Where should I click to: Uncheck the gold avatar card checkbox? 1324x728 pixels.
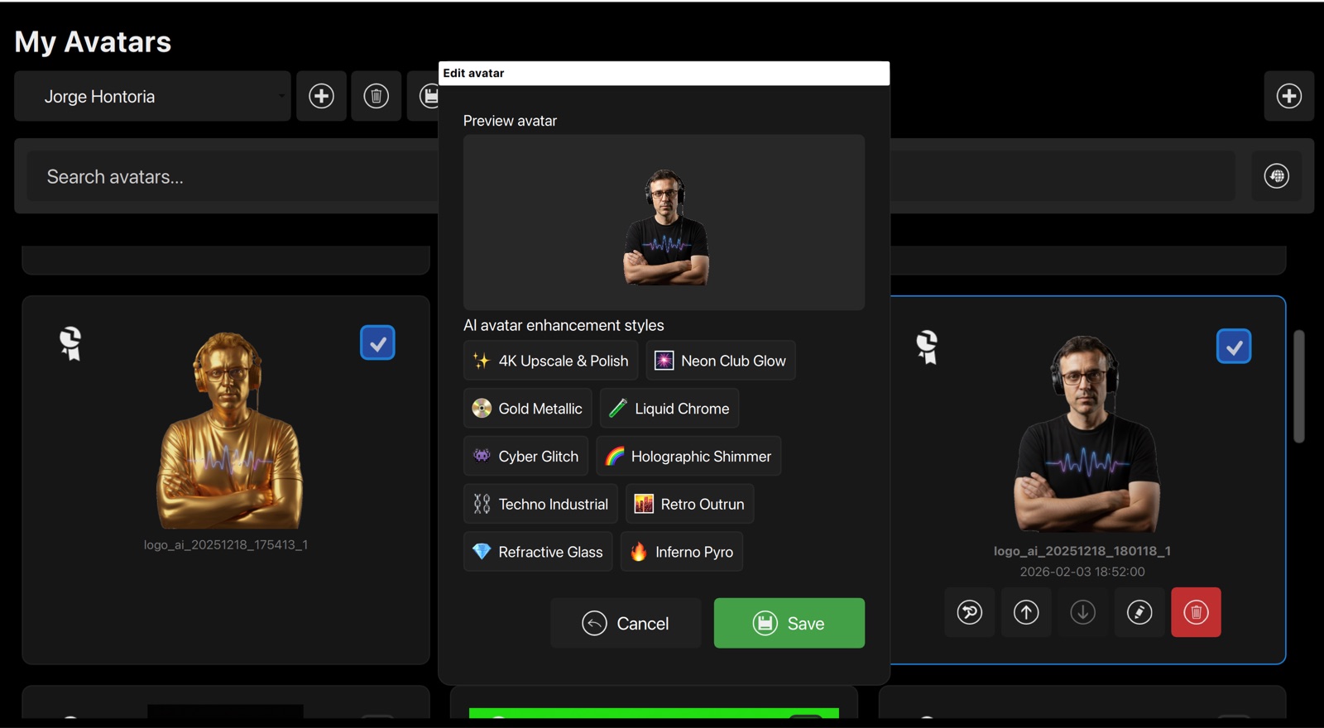click(x=377, y=342)
